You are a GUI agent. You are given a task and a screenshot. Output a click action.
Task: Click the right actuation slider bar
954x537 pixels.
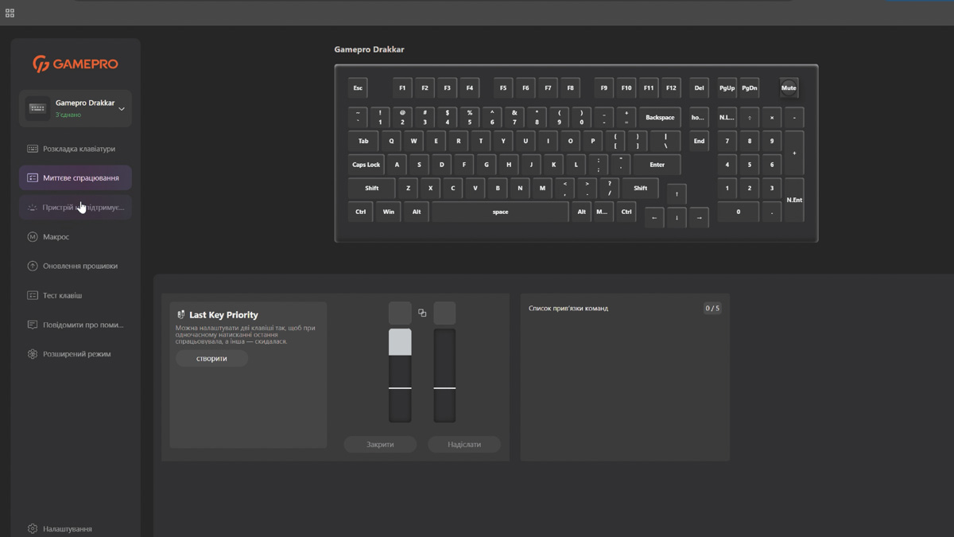[x=444, y=376]
